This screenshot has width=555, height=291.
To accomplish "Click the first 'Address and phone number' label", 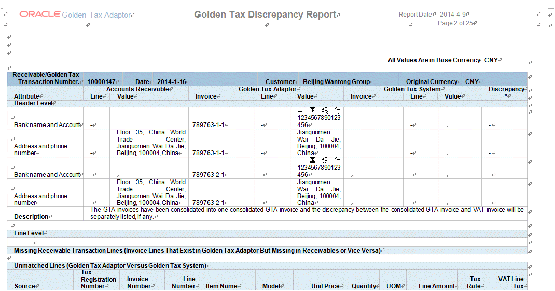I will coord(40,149).
